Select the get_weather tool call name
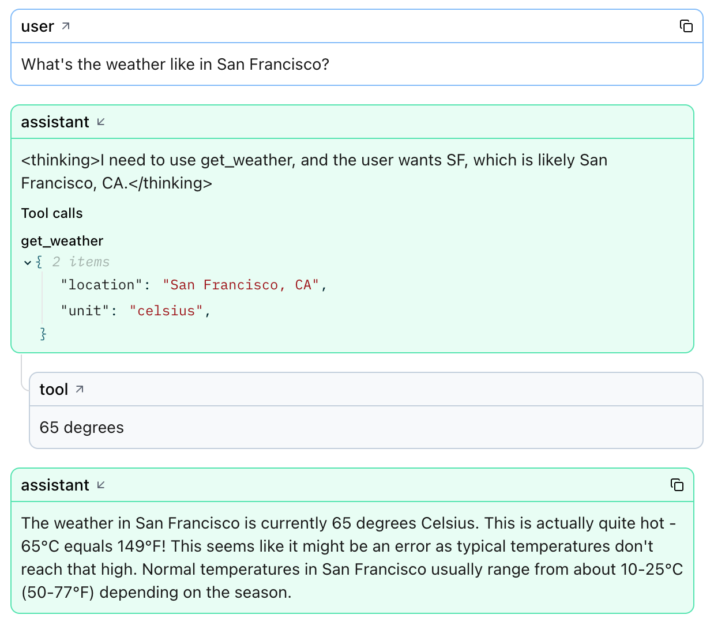This screenshot has height=626, width=714. click(62, 241)
